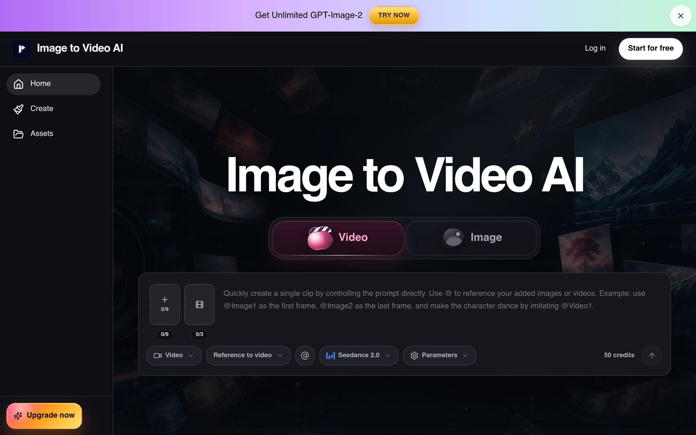The image size is (696, 435).
Task: Click the TRY NOW banner button
Action: tap(394, 15)
